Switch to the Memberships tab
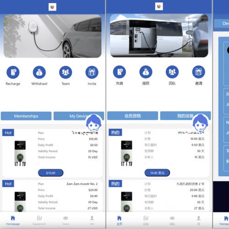Screen dimensions: 229x229 click(x=26, y=116)
